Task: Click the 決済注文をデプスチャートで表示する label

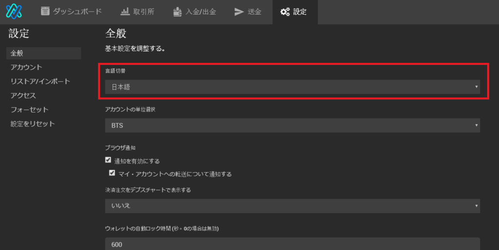Action: (x=148, y=190)
